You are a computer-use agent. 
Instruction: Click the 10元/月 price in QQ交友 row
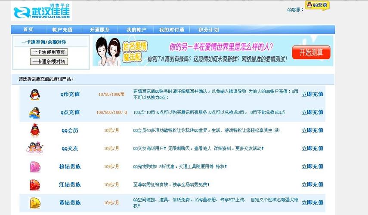coord(111,148)
